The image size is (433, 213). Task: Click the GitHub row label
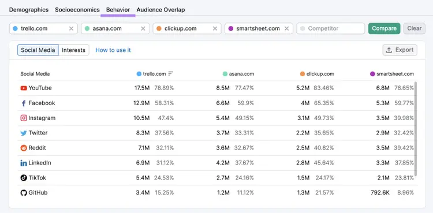pyautogui.click(x=38, y=193)
